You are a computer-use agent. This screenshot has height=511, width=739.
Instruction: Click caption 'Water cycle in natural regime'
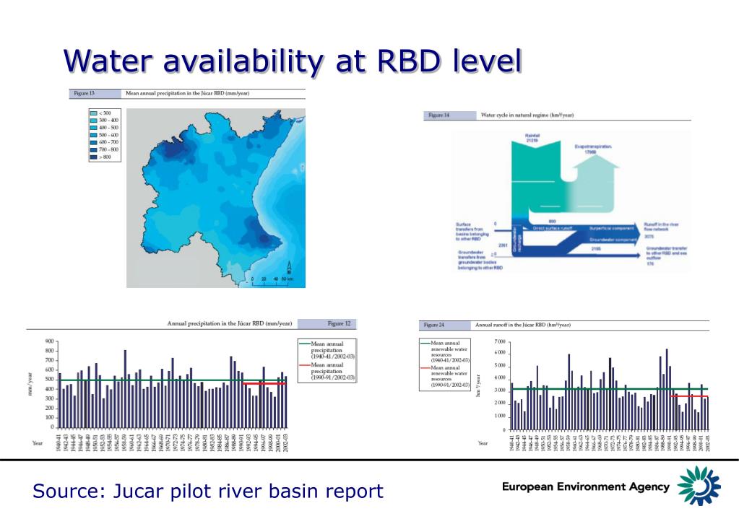click(x=527, y=115)
